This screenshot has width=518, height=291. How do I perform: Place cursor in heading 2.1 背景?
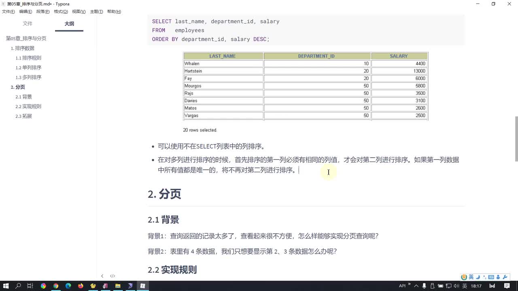tap(163, 220)
